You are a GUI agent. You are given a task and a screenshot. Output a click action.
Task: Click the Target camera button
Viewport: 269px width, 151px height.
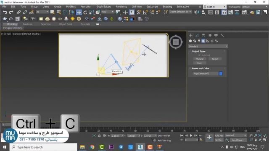point(215,59)
